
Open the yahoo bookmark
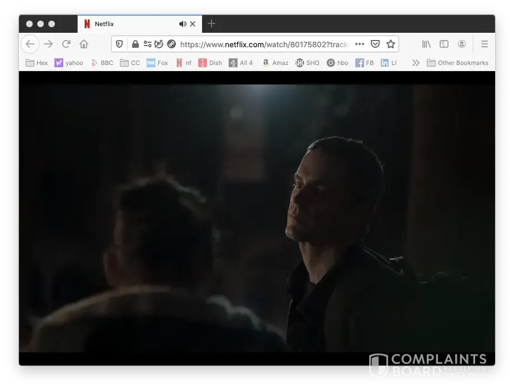[69, 63]
